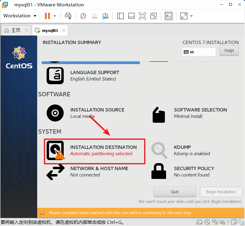Open Network & Host Name arrows icon

(56, 172)
